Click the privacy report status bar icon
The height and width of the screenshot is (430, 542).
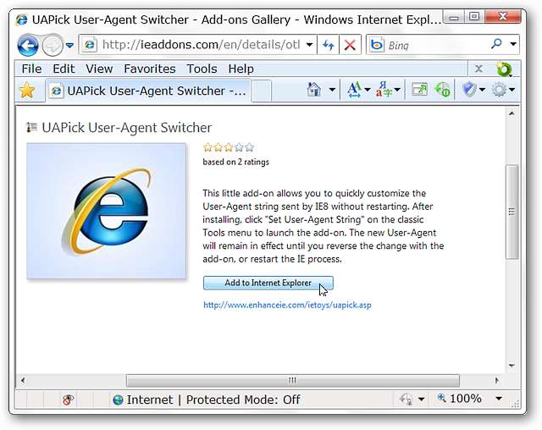point(406,400)
